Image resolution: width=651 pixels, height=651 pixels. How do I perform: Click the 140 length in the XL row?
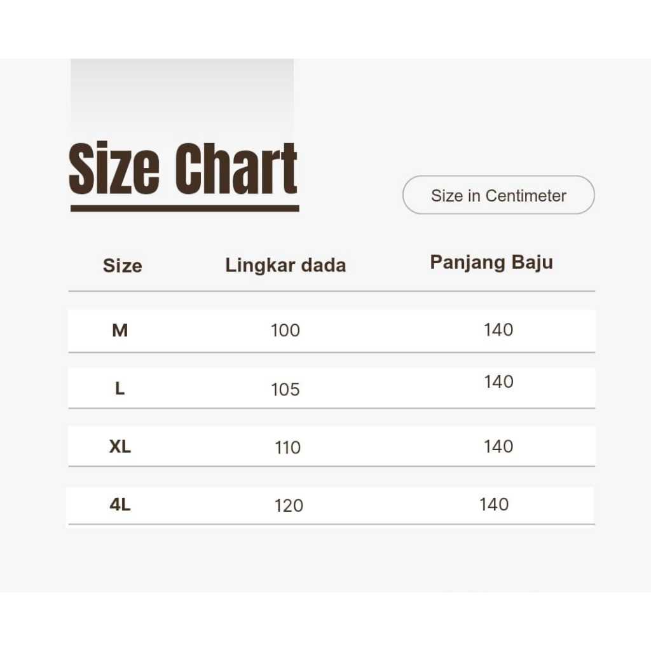[x=498, y=446]
